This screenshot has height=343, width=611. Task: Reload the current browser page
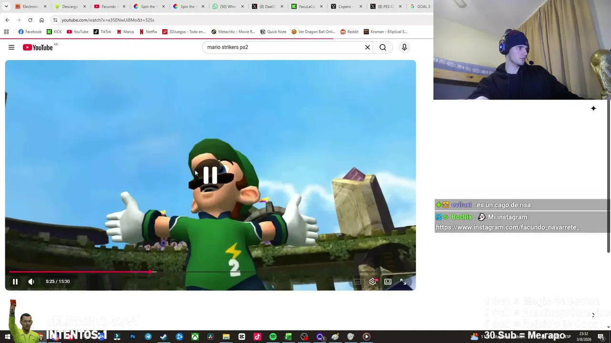coord(30,20)
